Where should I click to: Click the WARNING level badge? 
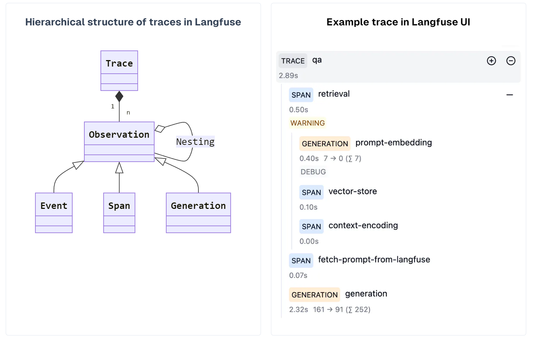point(307,123)
